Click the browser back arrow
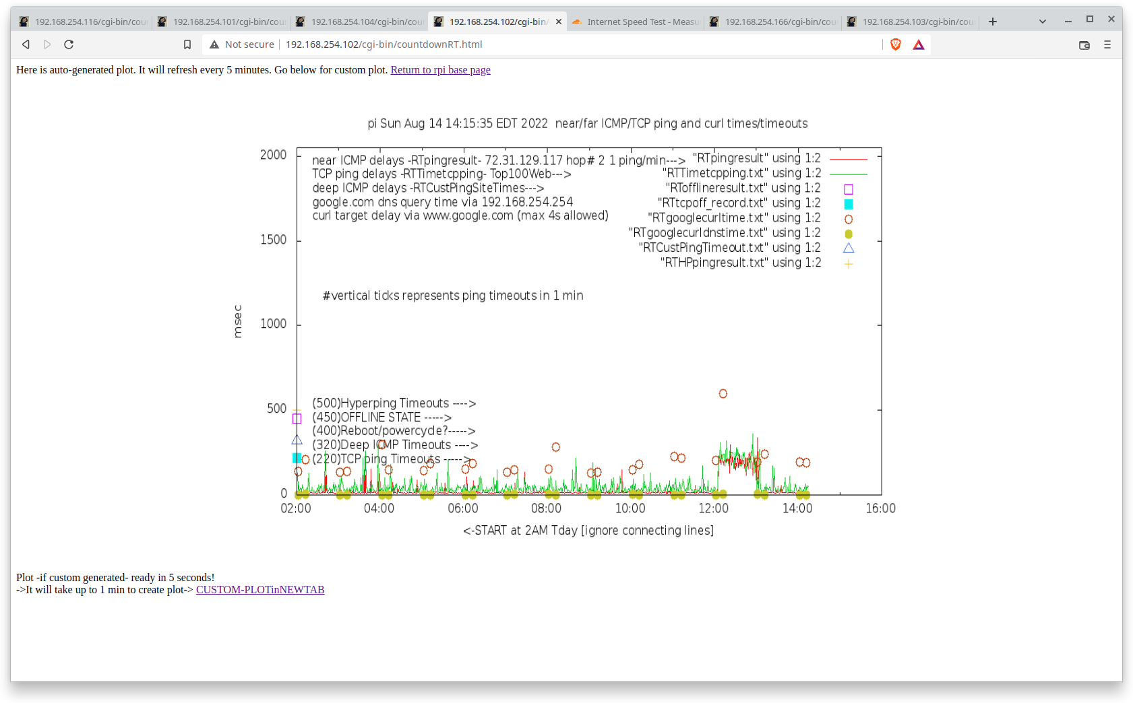The height and width of the screenshot is (703, 1133). tap(26, 44)
